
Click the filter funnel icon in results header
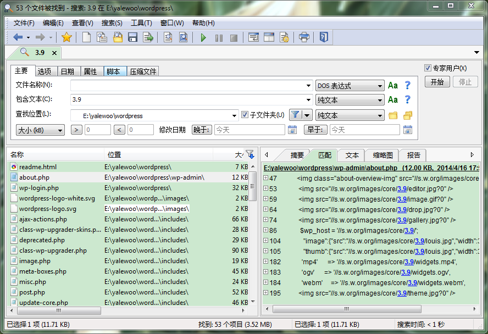250,154
